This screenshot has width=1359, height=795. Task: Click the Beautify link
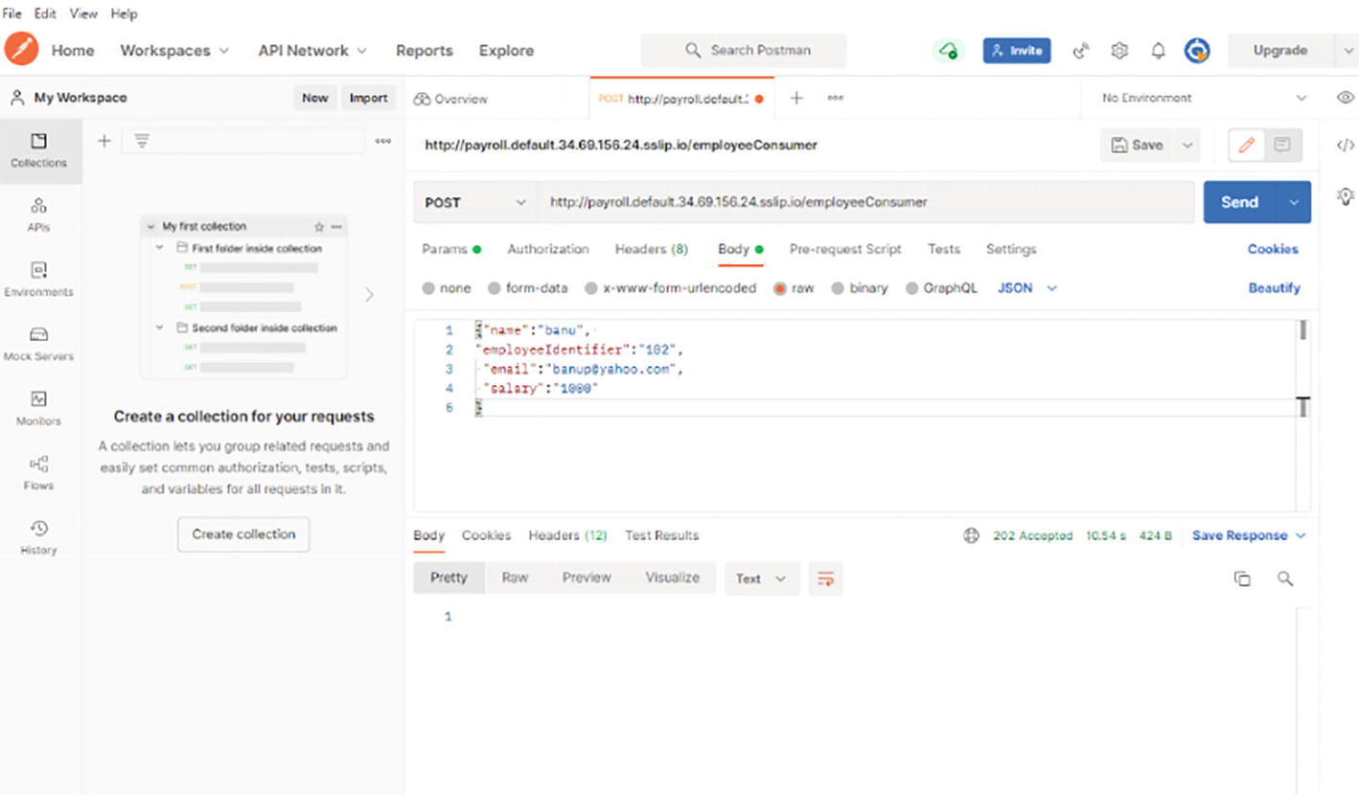pyautogui.click(x=1274, y=288)
